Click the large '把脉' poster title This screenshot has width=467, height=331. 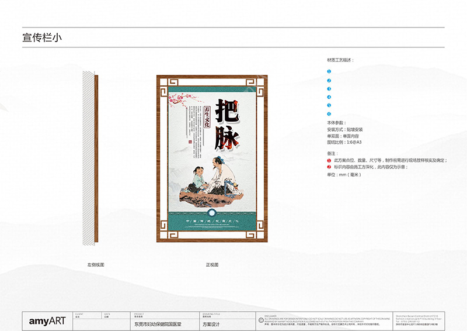(227, 125)
